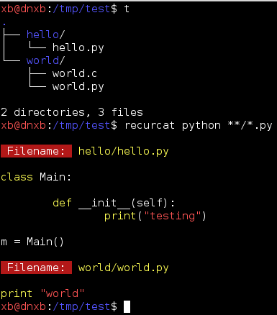277x315 pixels.
Task: Click the 'recurcat' command word
Action: click(x=150, y=125)
